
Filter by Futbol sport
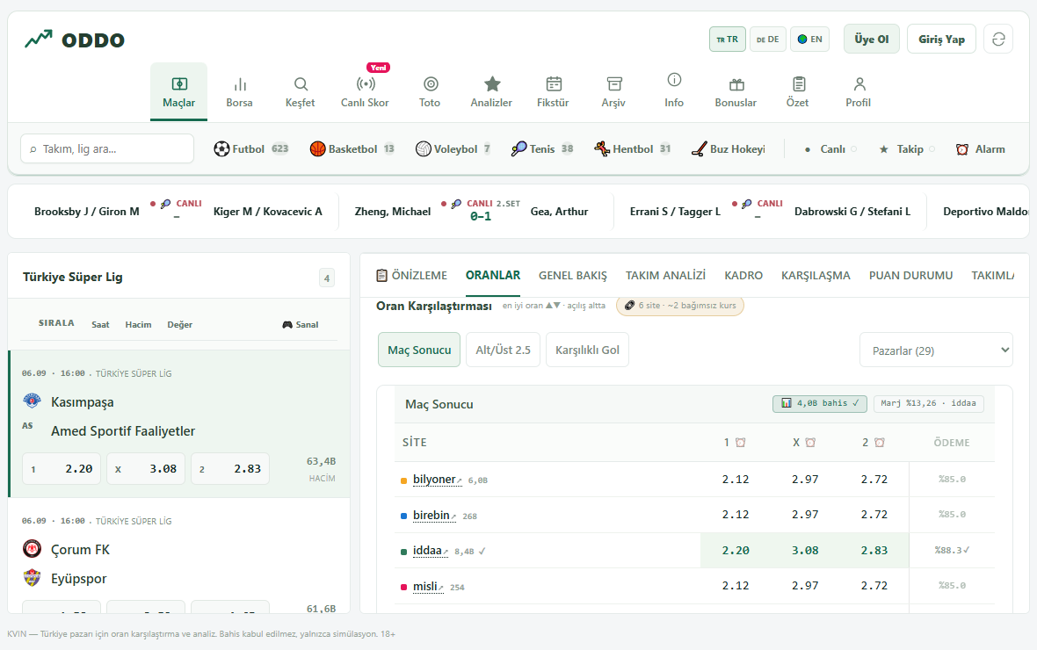point(251,148)
